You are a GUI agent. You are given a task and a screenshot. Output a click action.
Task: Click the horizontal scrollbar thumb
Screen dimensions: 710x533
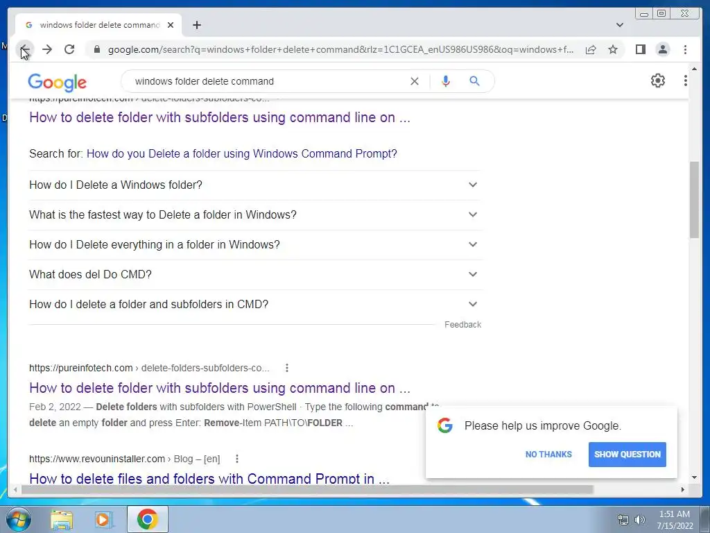click(x=307, y=489)
